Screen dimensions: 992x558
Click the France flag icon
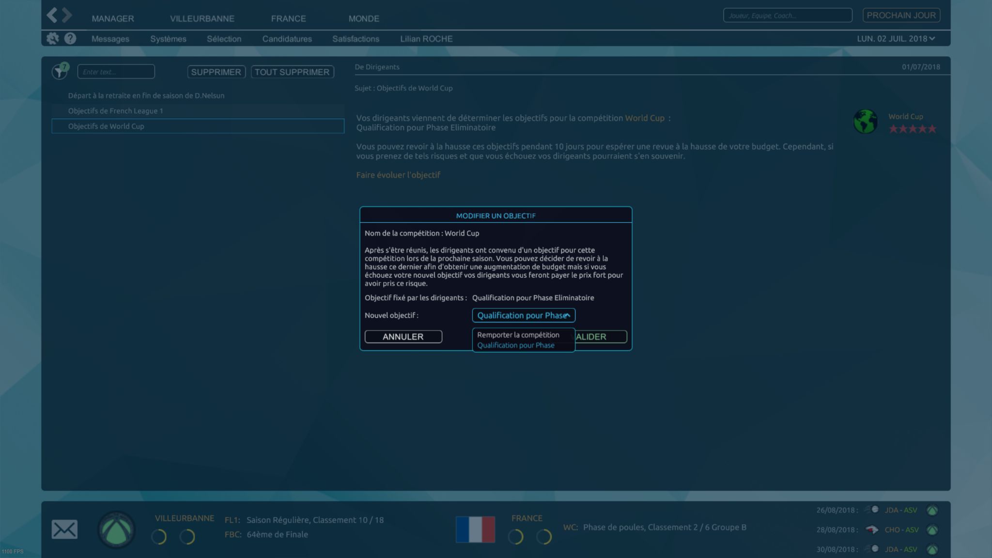(475, 529)
